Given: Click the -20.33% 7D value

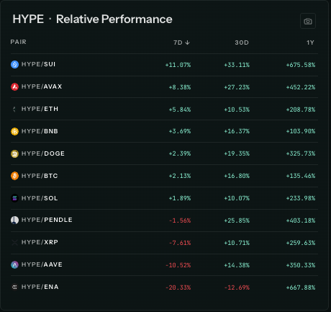Looking at the screenshot, I should 178,288.
